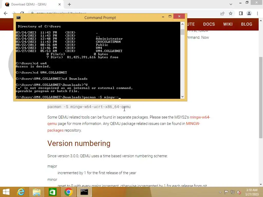Click the Administrator directory entry in console
Viewport: 263px width, 197px height.
[109, 39]
